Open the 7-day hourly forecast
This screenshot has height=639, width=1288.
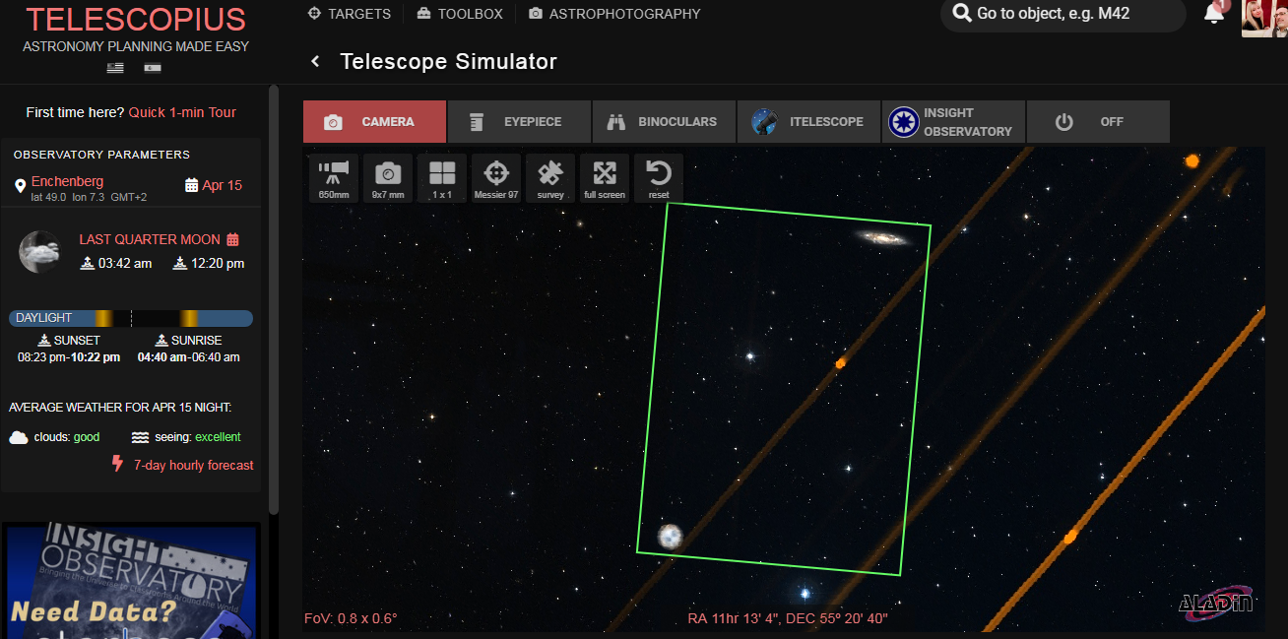[x=193, y=465]
